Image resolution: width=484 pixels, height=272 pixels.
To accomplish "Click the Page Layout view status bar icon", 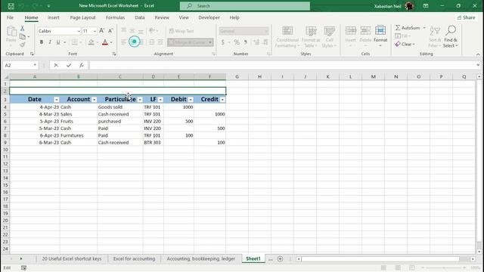I will [x=398, y=267].
